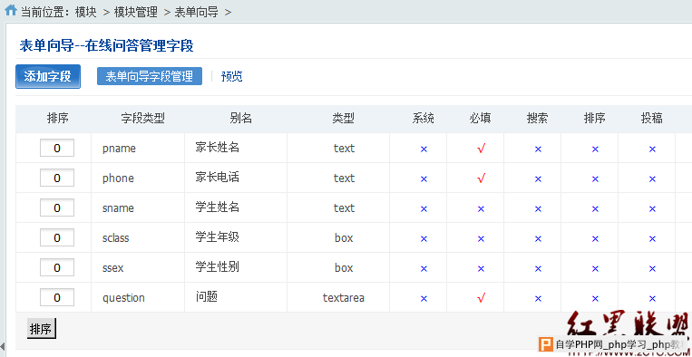The width and height of the screenshot is (692, 357).
Task: Toggle 投稿 cross for sname row
Action: click(x=652, y=209)
